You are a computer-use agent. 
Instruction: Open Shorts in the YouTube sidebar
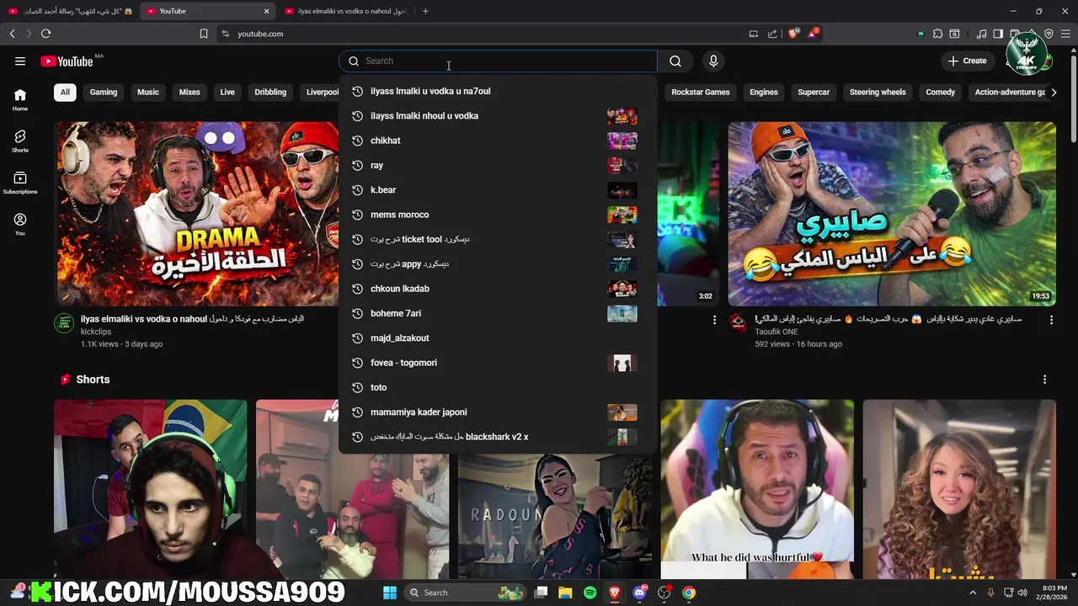pyautogui.click(x=20, y=141)
